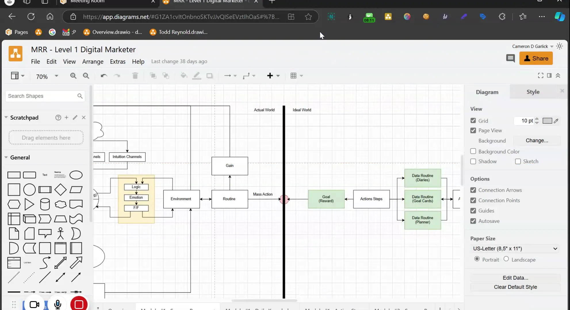570x310 pixels.
Task: Select the actor stick figure shape
Action: pos(60,233)
